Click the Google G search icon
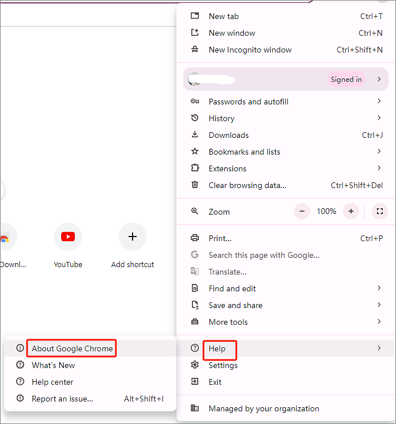This screenshot has height=424, width=396. (x=195, y=254)
